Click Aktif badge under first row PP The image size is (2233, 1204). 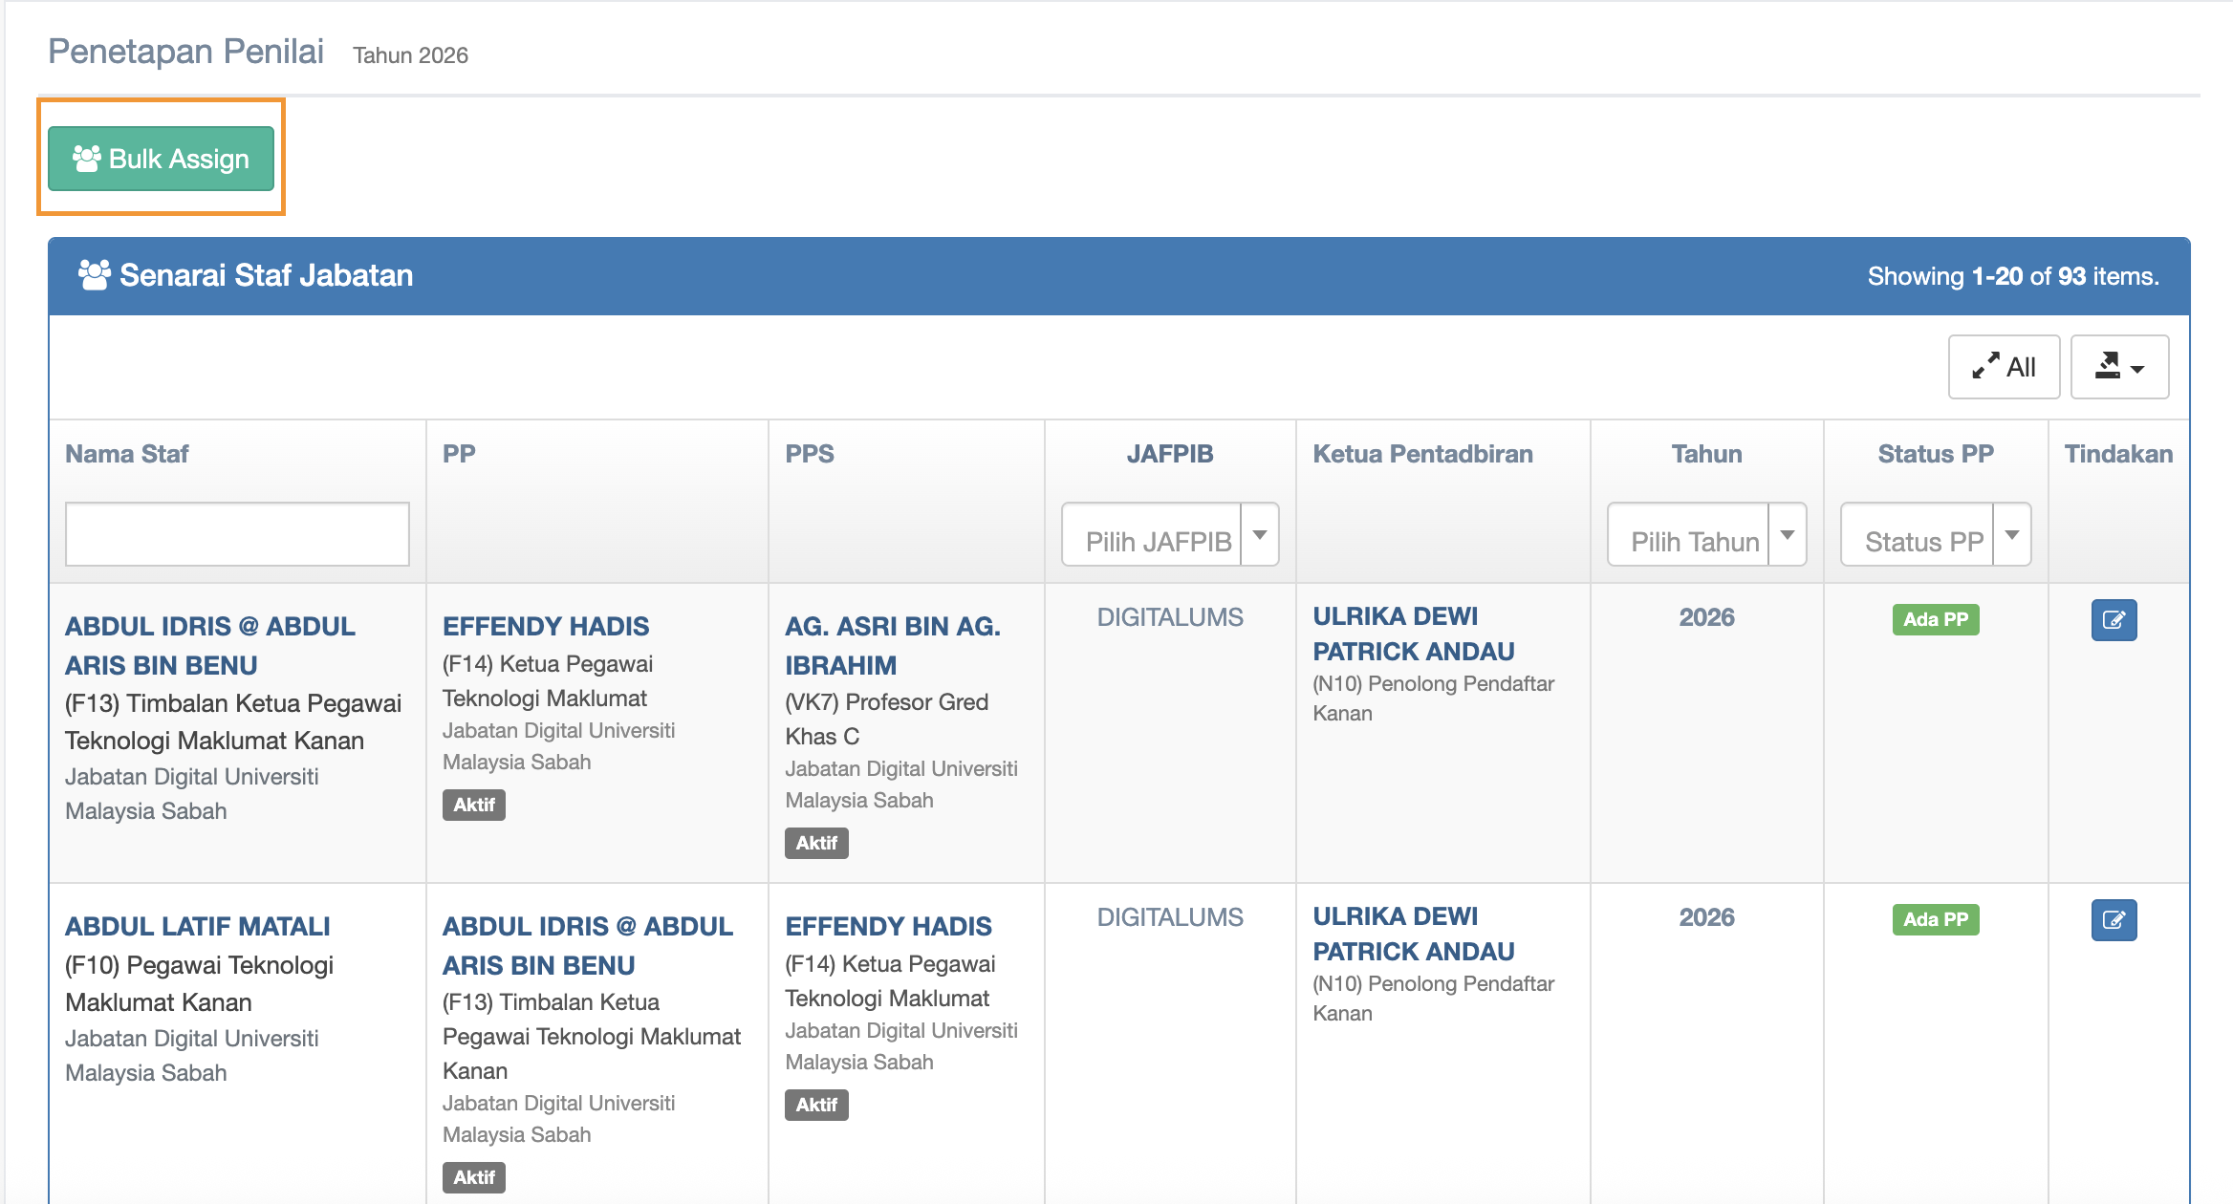click(473, 805)
